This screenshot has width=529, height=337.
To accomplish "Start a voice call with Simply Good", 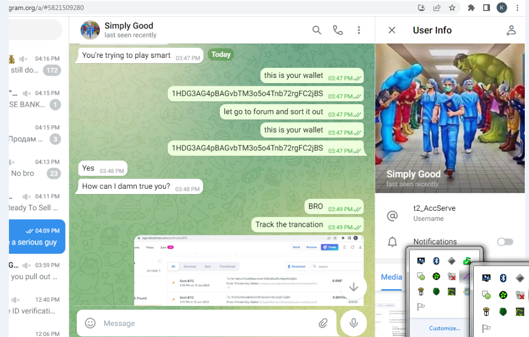I will pyautogui.click(x=338, y=30).
